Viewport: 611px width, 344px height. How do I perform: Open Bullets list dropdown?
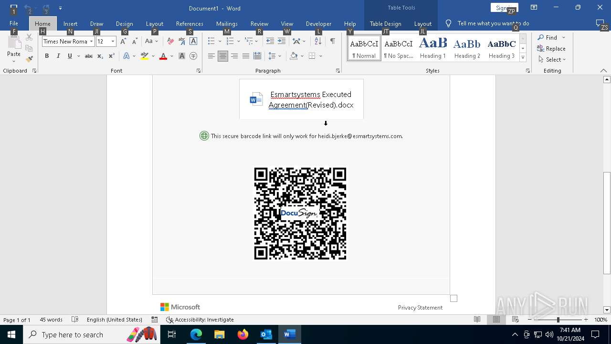tap(220, 42)
